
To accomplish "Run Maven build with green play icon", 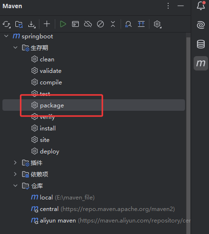I will [x=63, y=24].
